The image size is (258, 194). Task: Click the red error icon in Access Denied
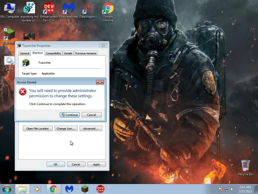23,92
